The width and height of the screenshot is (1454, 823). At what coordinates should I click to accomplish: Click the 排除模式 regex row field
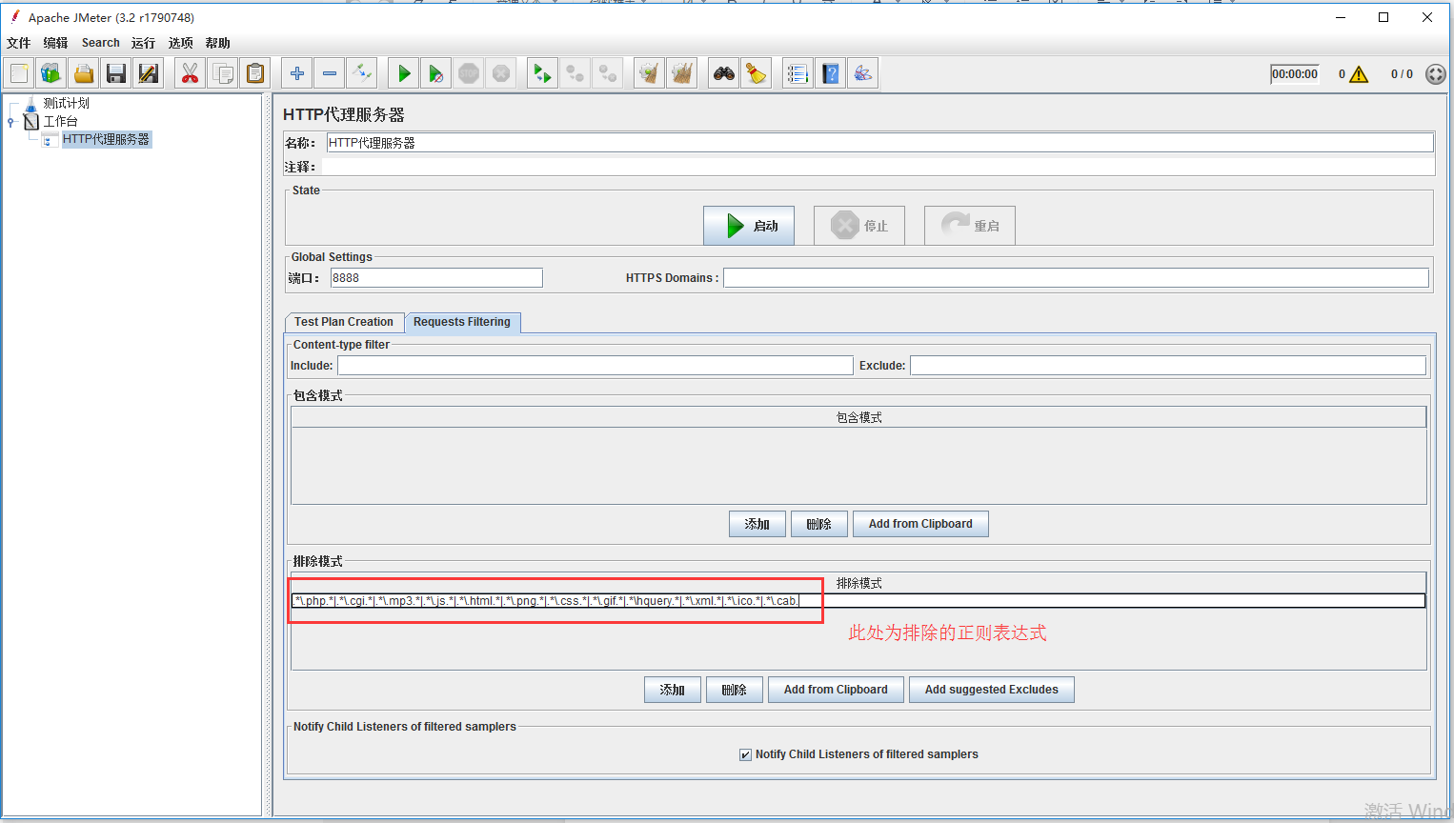pyautogui.click(x=858, y=601)
